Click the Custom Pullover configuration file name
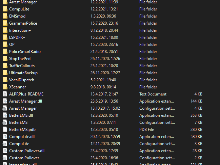Image resolution: width=220 pixels, height=165 pixels. pyautogui.click(x=24, y=158)
